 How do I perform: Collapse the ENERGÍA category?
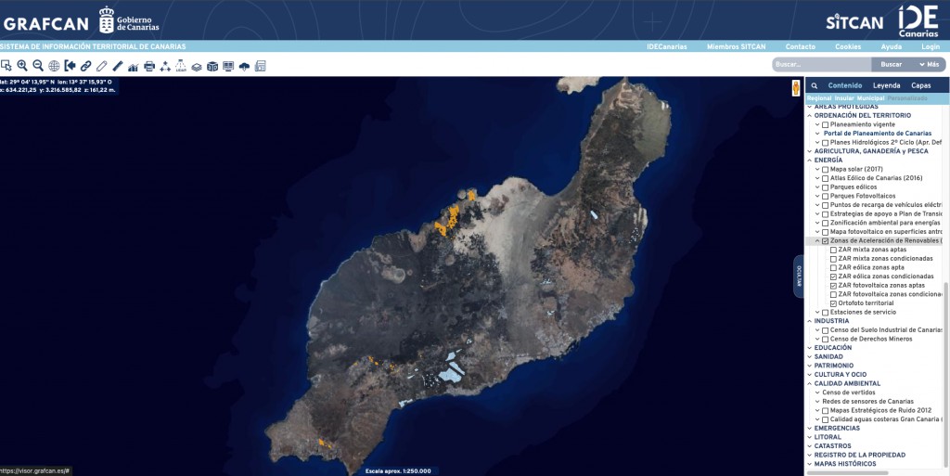click(808, 161)
